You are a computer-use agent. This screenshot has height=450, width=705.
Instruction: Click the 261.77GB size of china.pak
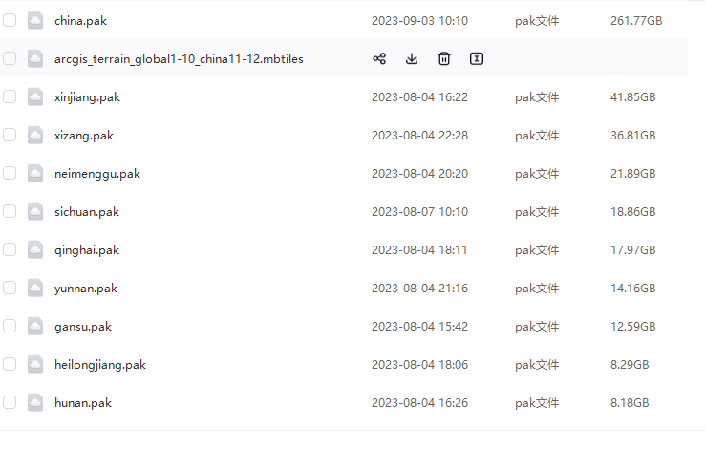[636, 21]
